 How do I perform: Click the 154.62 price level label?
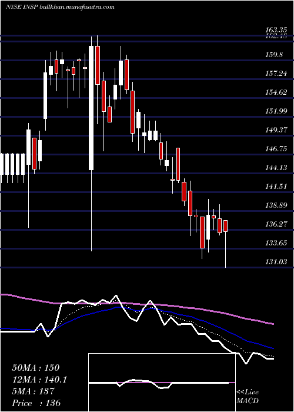coord(275,92)
